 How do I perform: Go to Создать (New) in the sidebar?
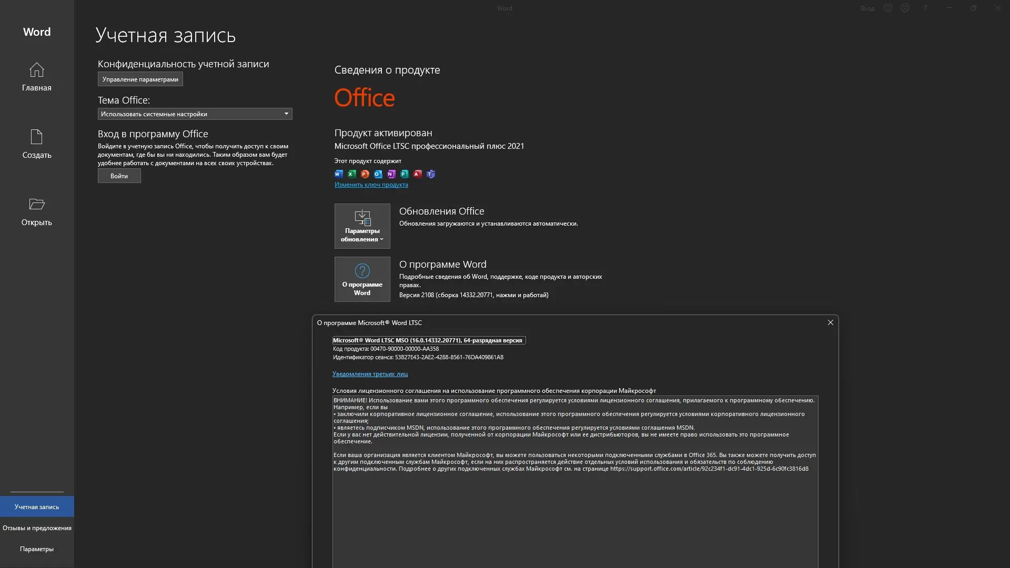click(37, 144)
